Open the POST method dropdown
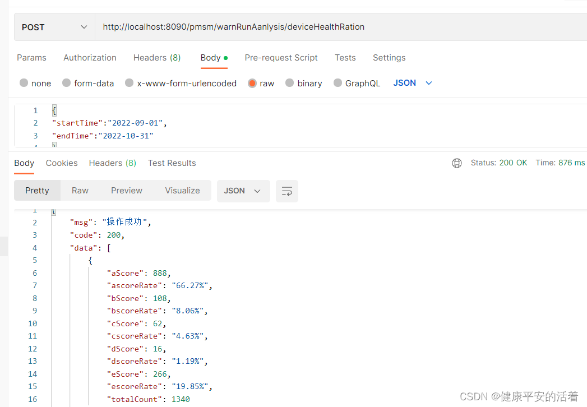Screen dimensions: 587x407 coord(54,26)
